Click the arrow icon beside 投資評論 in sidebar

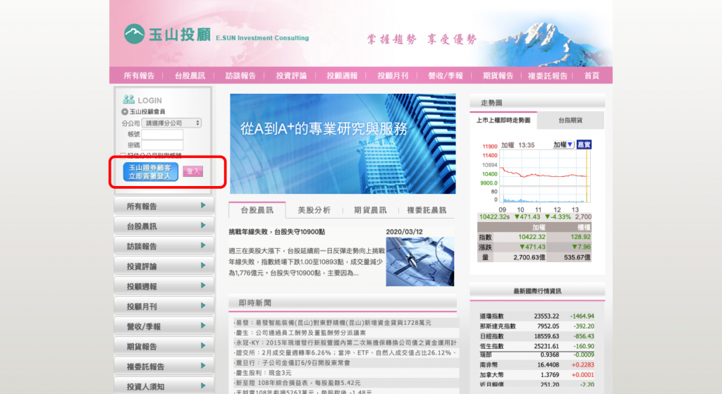pos(203,266)
